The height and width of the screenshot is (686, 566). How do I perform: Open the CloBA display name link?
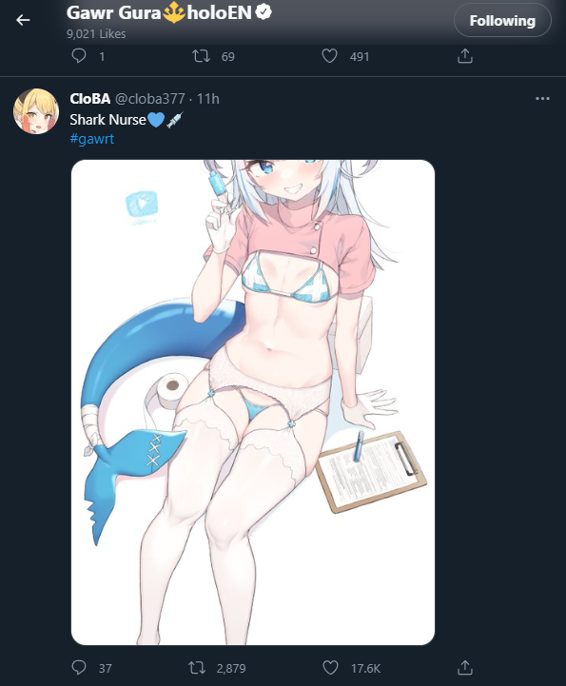point(90,99)
